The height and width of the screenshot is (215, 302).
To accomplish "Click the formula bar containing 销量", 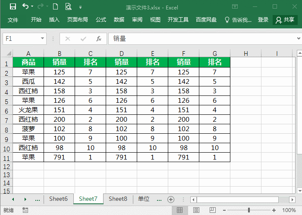I will 202,39.
